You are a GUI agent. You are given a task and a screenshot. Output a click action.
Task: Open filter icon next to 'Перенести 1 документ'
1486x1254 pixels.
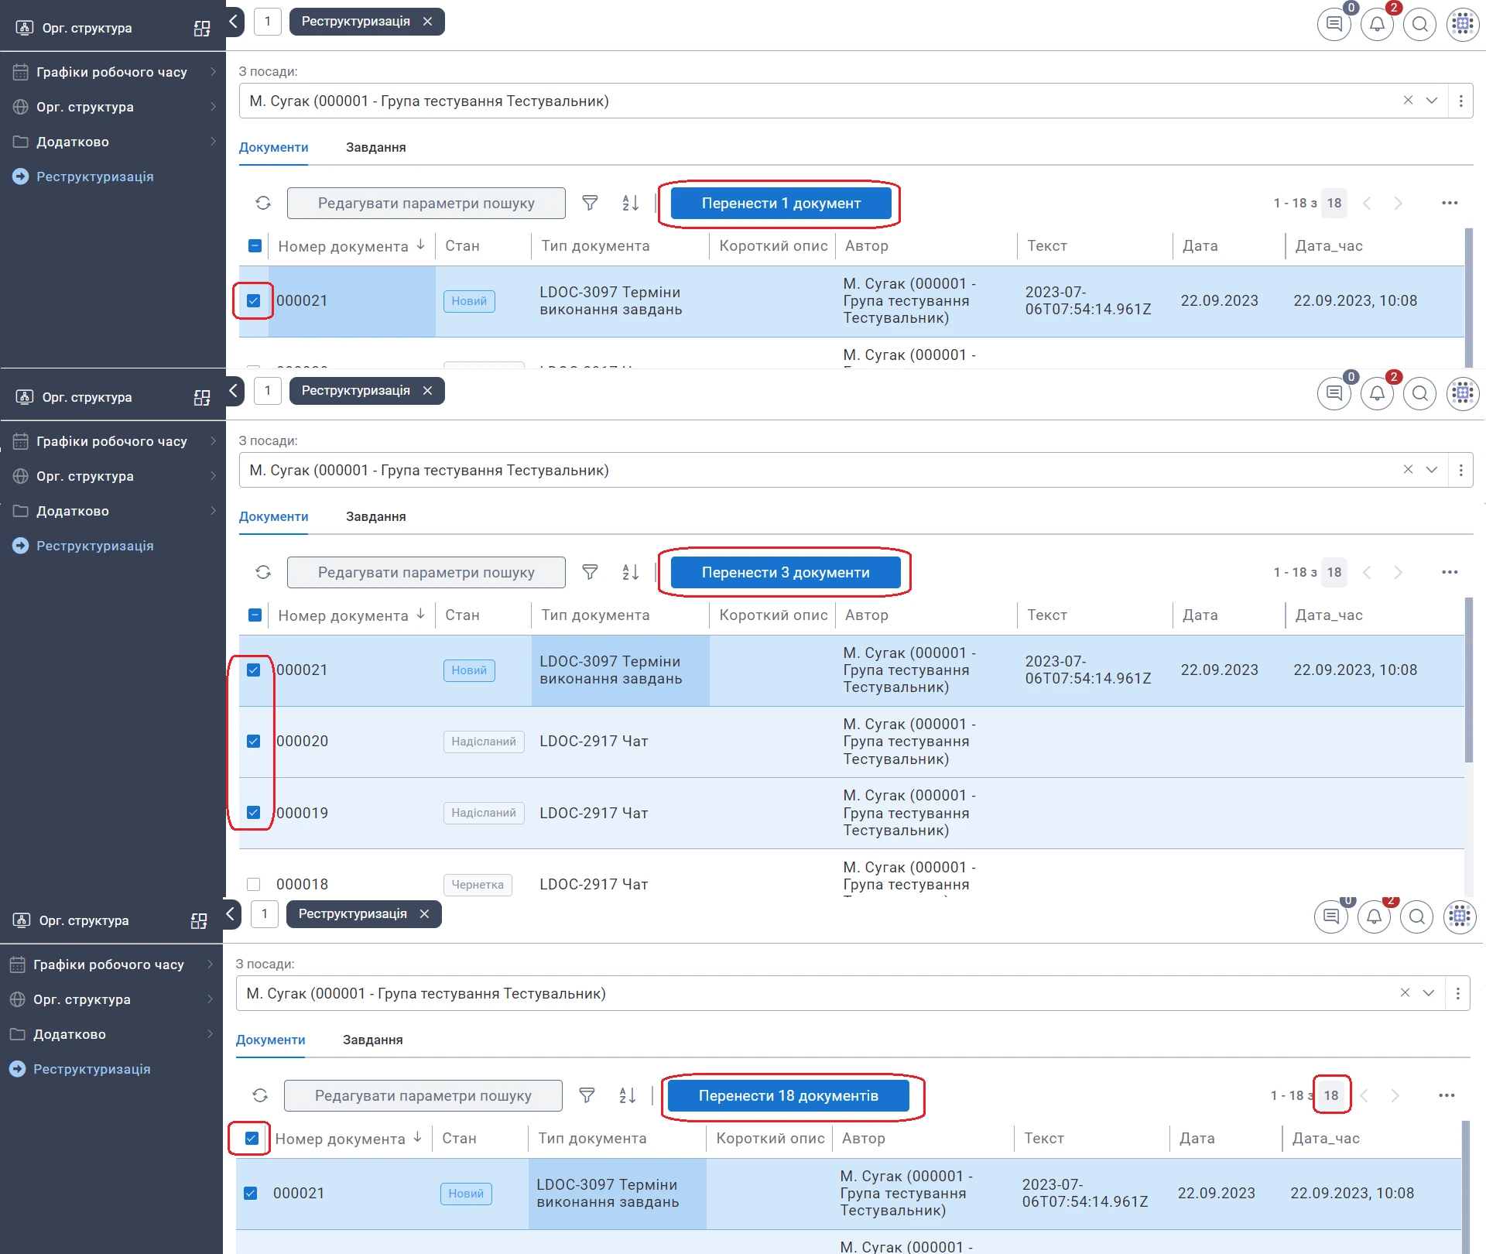pyautogui.click(x=590, y=204)
